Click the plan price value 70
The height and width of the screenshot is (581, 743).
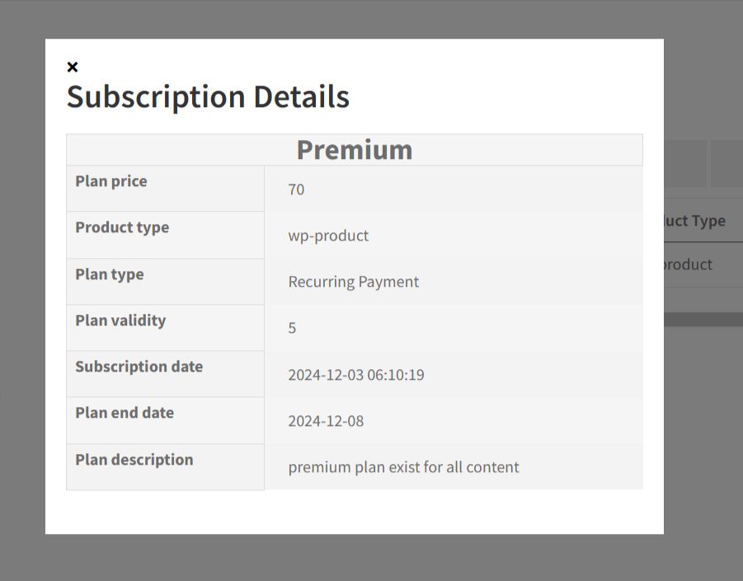(296, 190)
